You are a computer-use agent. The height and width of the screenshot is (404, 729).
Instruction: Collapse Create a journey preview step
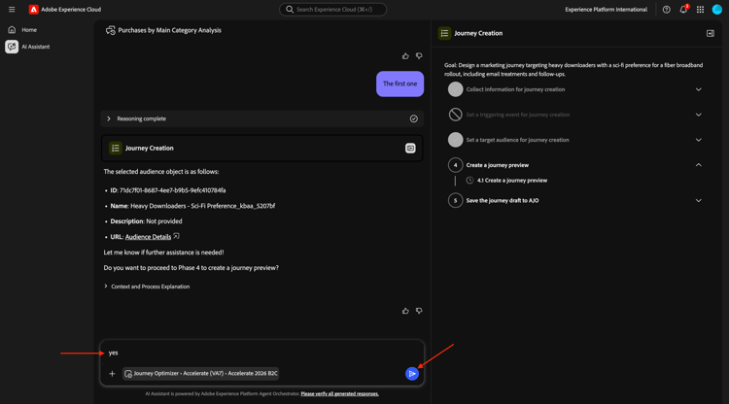click(x=698, y=165)
